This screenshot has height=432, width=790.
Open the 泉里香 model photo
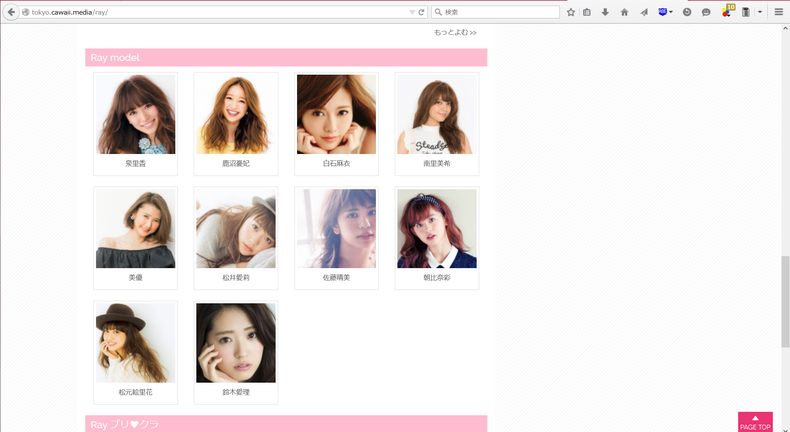tap(135, 115)
